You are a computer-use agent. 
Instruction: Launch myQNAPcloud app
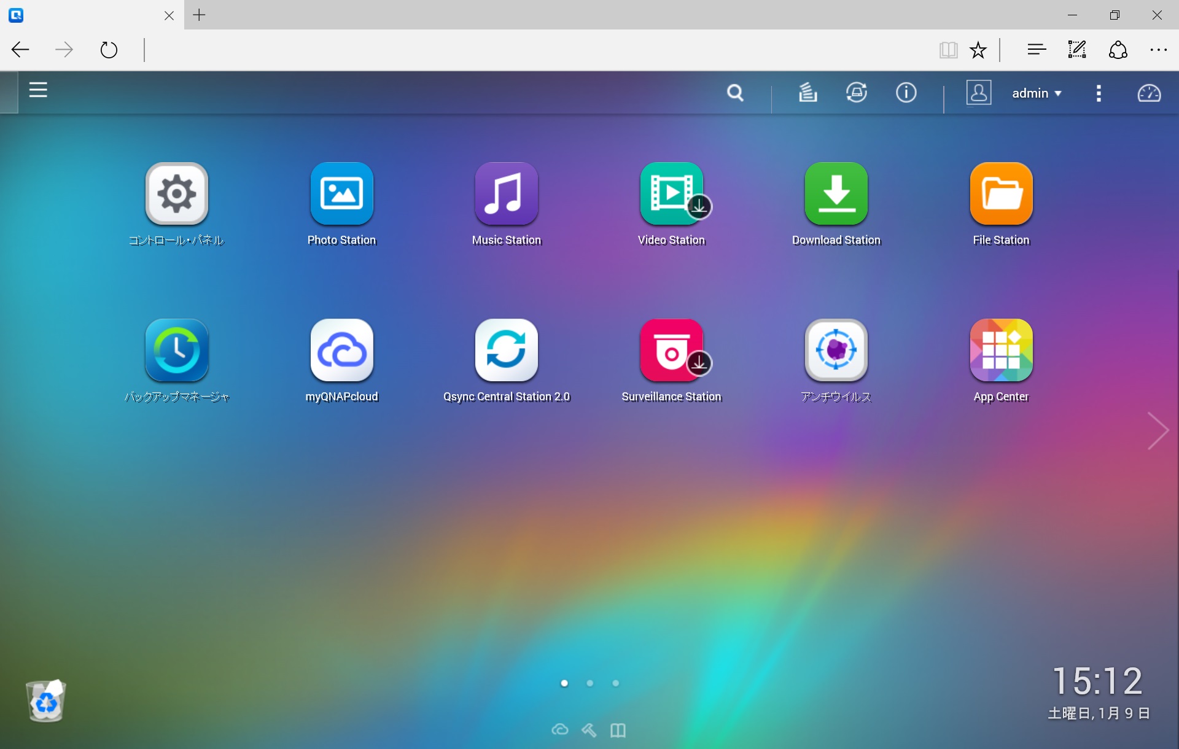[x=341, y=350]
